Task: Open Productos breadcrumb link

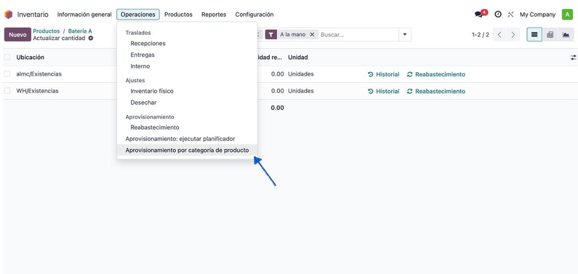Action: click(x=46, y=31)
